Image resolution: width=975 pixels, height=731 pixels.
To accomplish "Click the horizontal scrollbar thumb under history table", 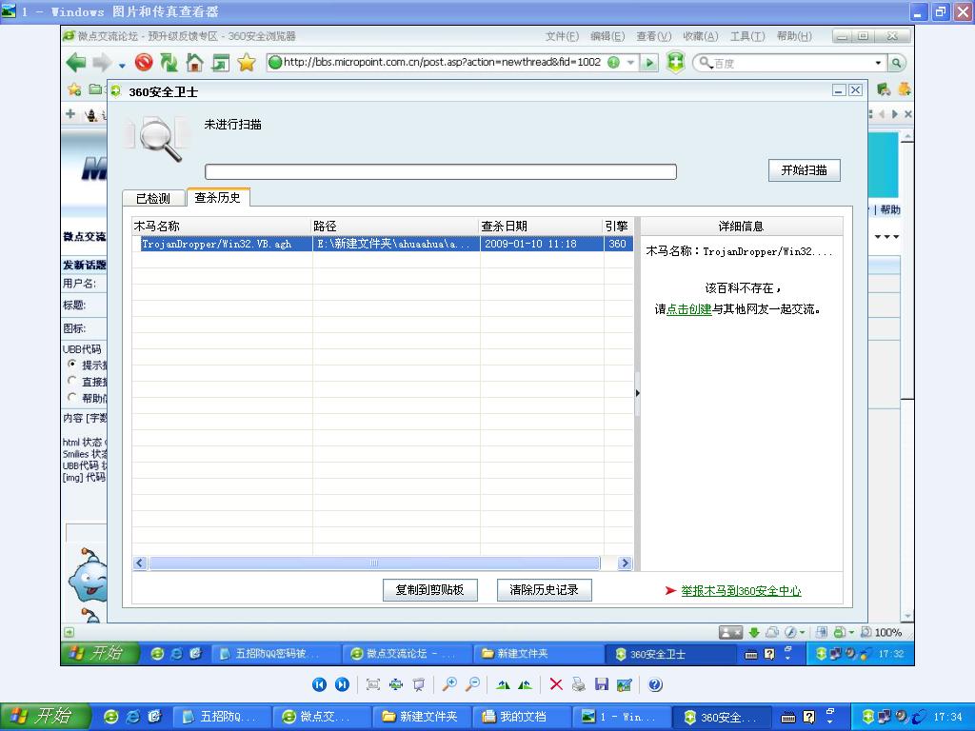I will (x=374, y=563).
